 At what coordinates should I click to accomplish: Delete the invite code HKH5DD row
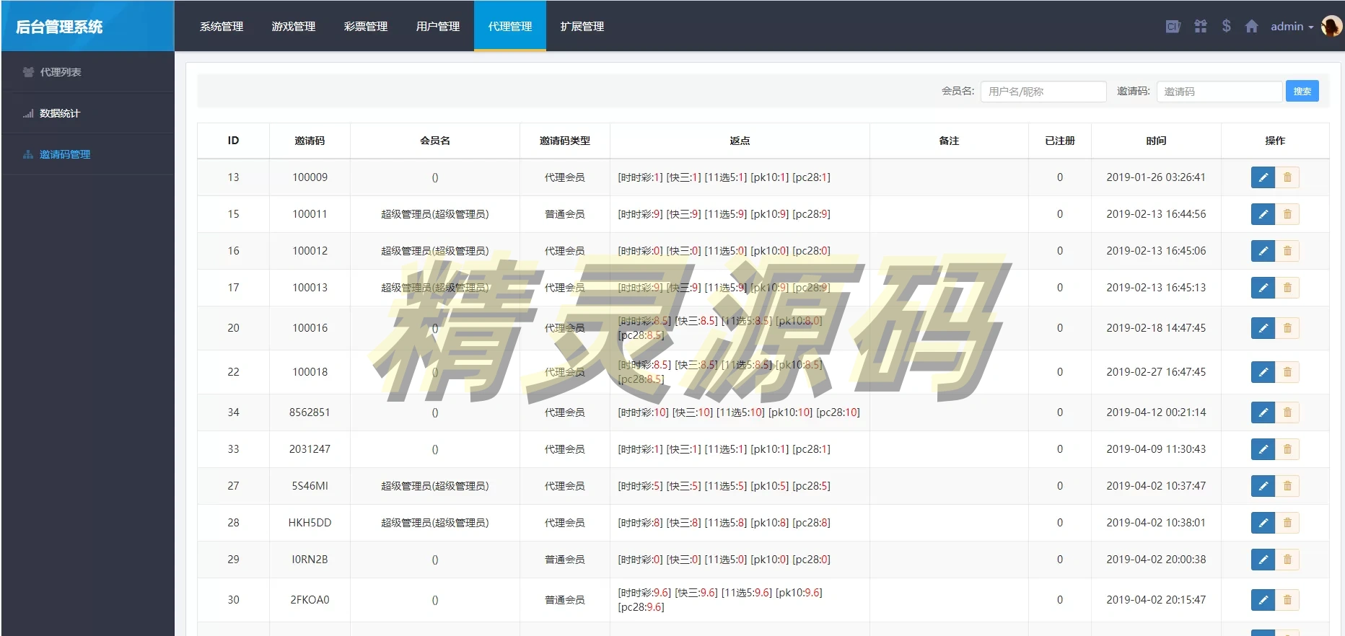[1287, 523]
